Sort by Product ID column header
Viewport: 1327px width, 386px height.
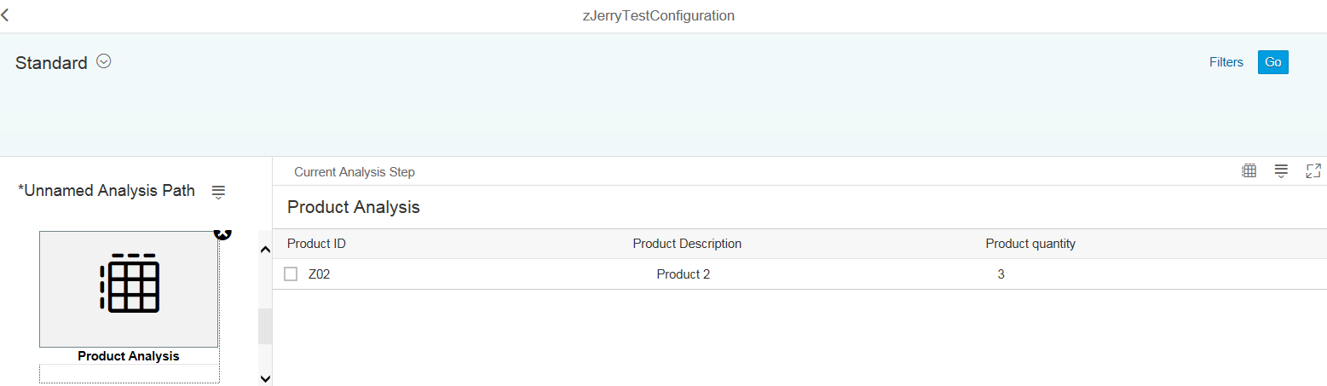click(x=316, y=244)
